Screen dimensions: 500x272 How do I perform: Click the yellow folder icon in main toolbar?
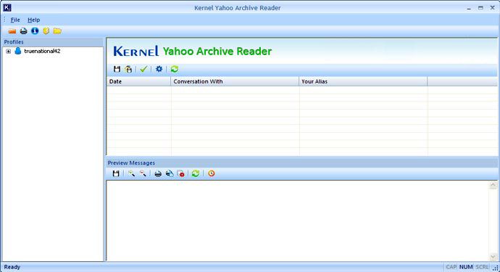[57, 31]
